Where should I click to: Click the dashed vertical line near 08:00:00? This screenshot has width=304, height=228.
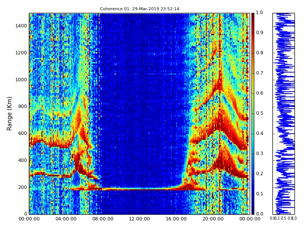point(99,114)
